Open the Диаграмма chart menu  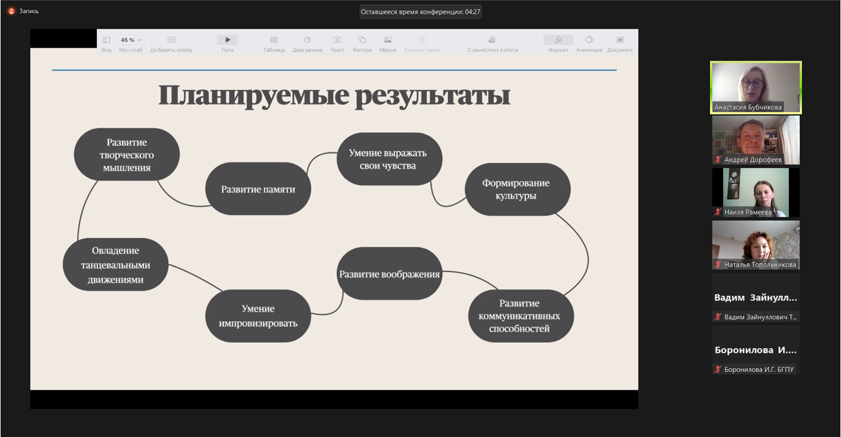tap(307, 40)
